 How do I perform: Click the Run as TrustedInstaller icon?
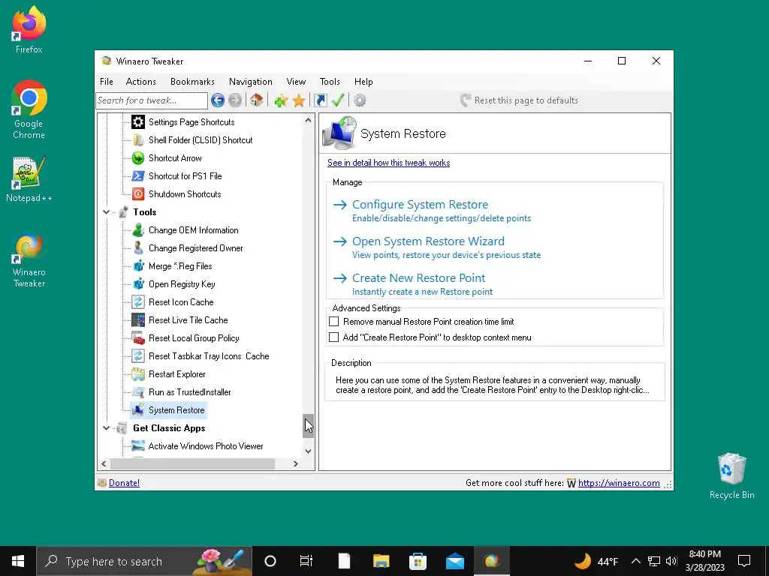point(138,391)
